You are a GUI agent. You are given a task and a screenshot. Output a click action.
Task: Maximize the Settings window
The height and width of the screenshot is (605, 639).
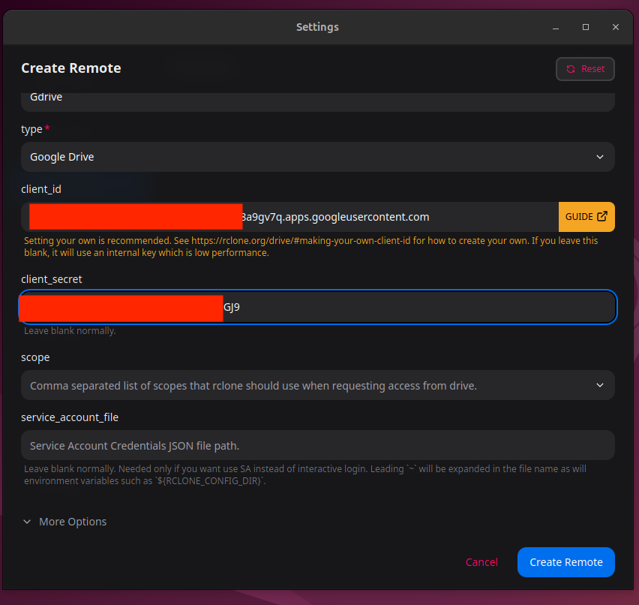(586, 27)
